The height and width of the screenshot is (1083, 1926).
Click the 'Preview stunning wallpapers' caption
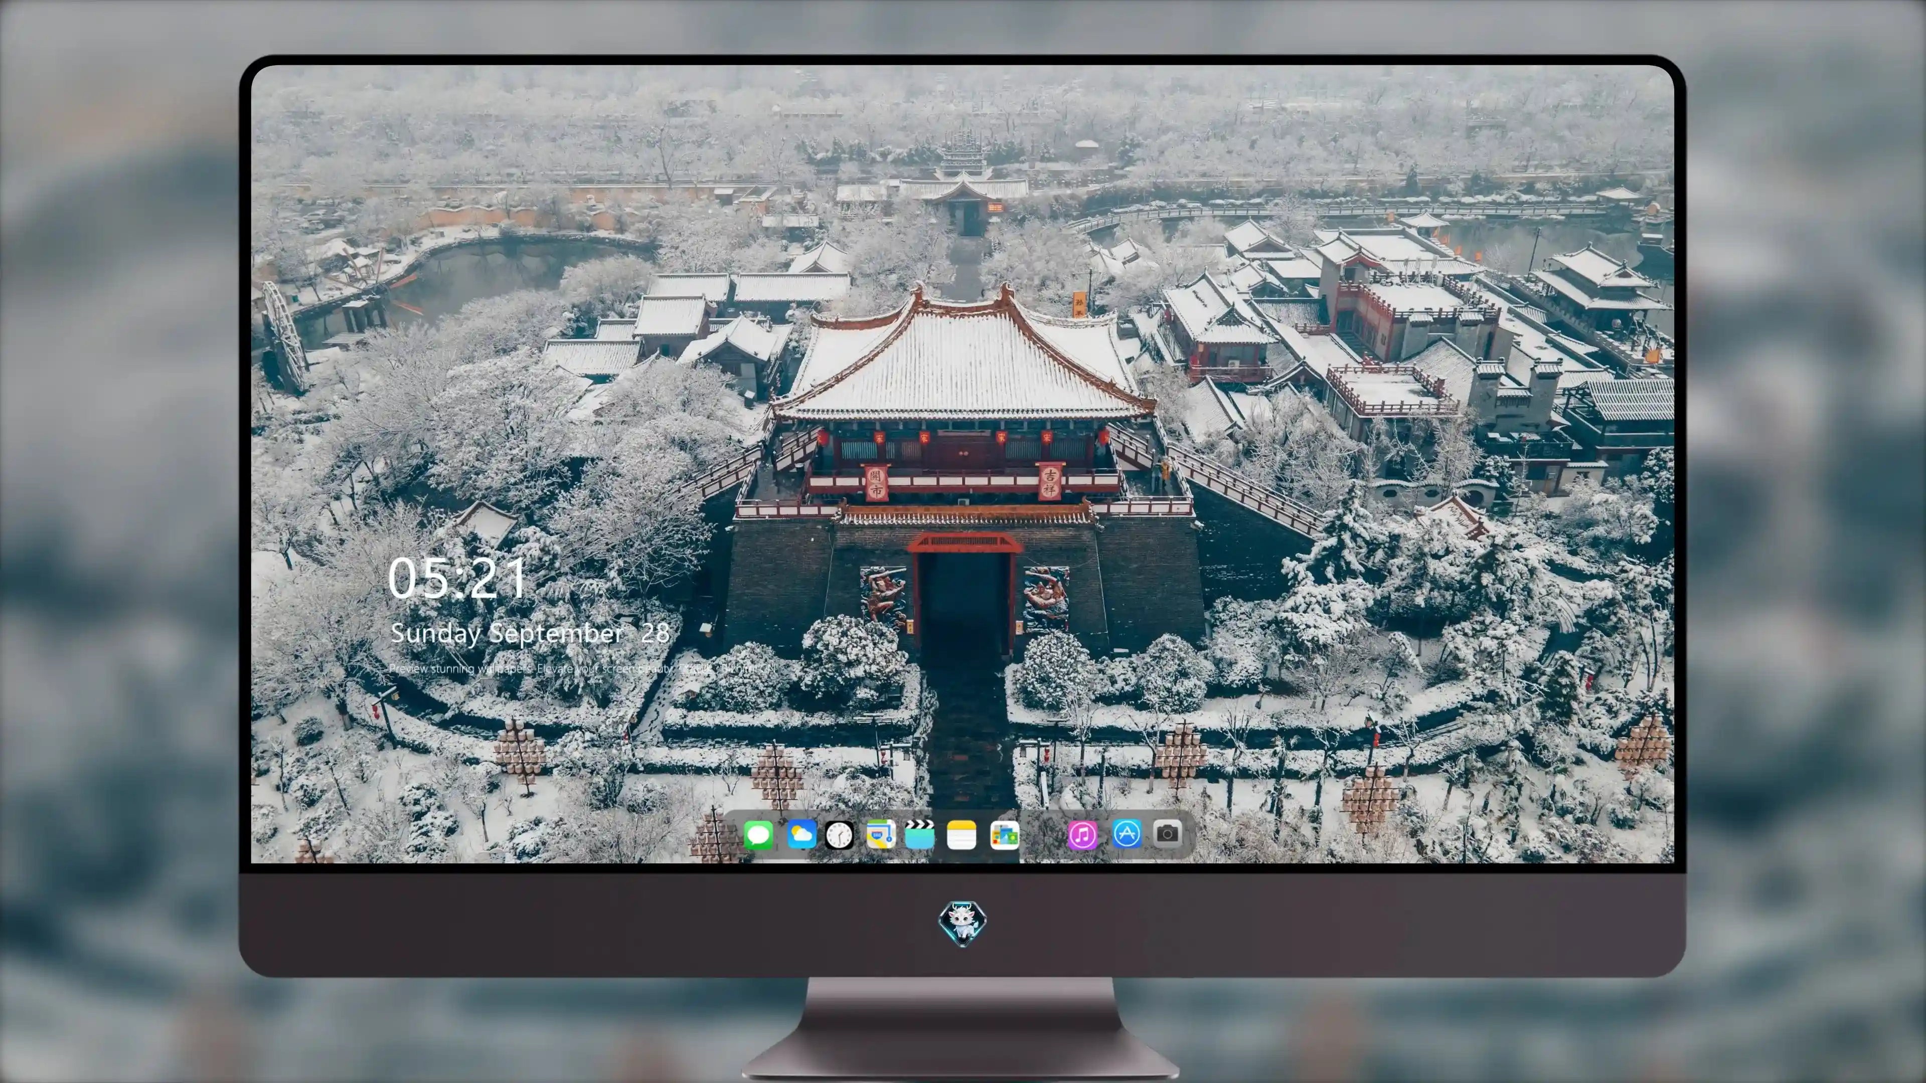pyautogui.click(x=583, y=668)
